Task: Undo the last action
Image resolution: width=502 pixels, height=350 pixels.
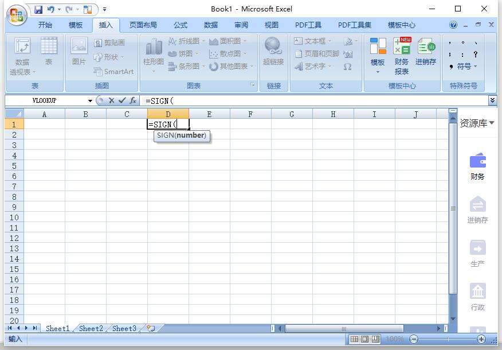Action: 50,10
